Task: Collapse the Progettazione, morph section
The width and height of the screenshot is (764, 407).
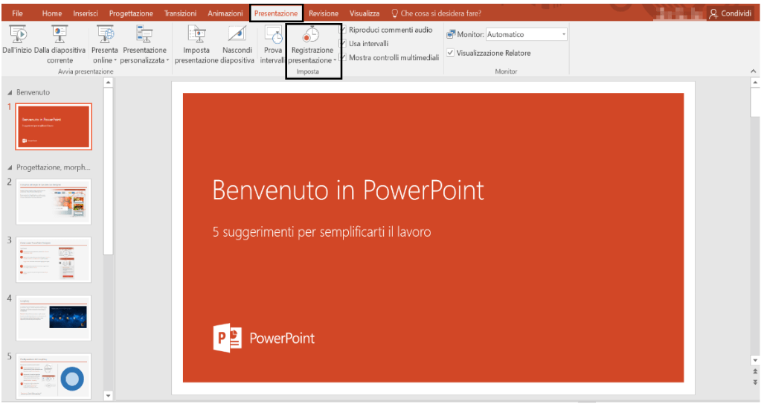Action: 10,167
